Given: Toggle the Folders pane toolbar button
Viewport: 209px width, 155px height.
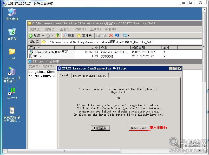Looking at the screenshot, I should coord(84,36).
